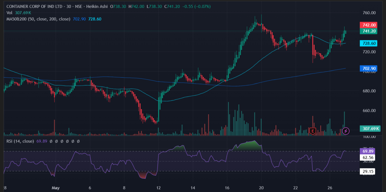Click the 307.69K volume axis label

(x=370, y=129)
